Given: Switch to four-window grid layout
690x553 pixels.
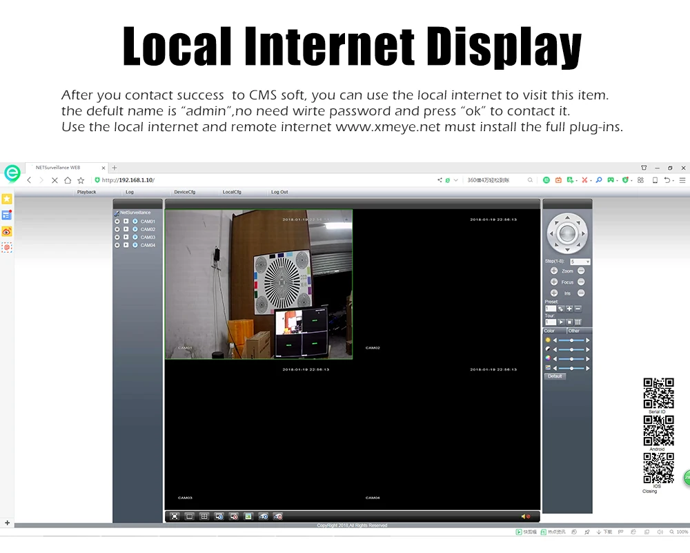Looking at the screenshot, I should tap(204, 516).
